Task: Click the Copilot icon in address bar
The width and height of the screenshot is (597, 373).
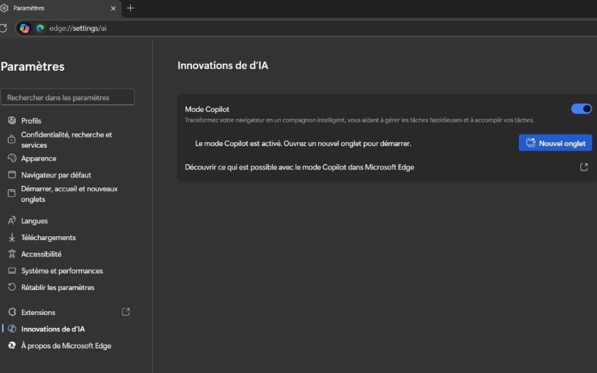Action: [24, 28]
